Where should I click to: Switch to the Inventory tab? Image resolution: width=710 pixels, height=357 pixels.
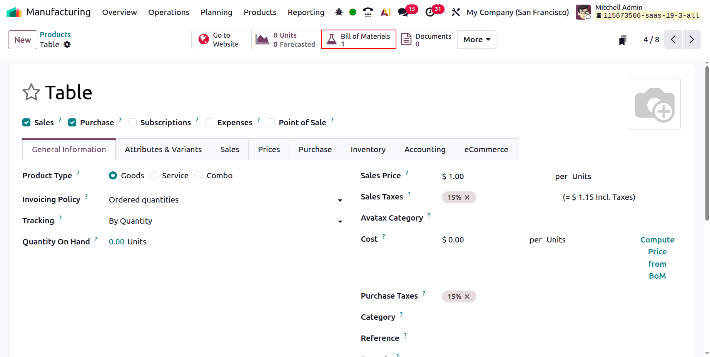point(368,149)
